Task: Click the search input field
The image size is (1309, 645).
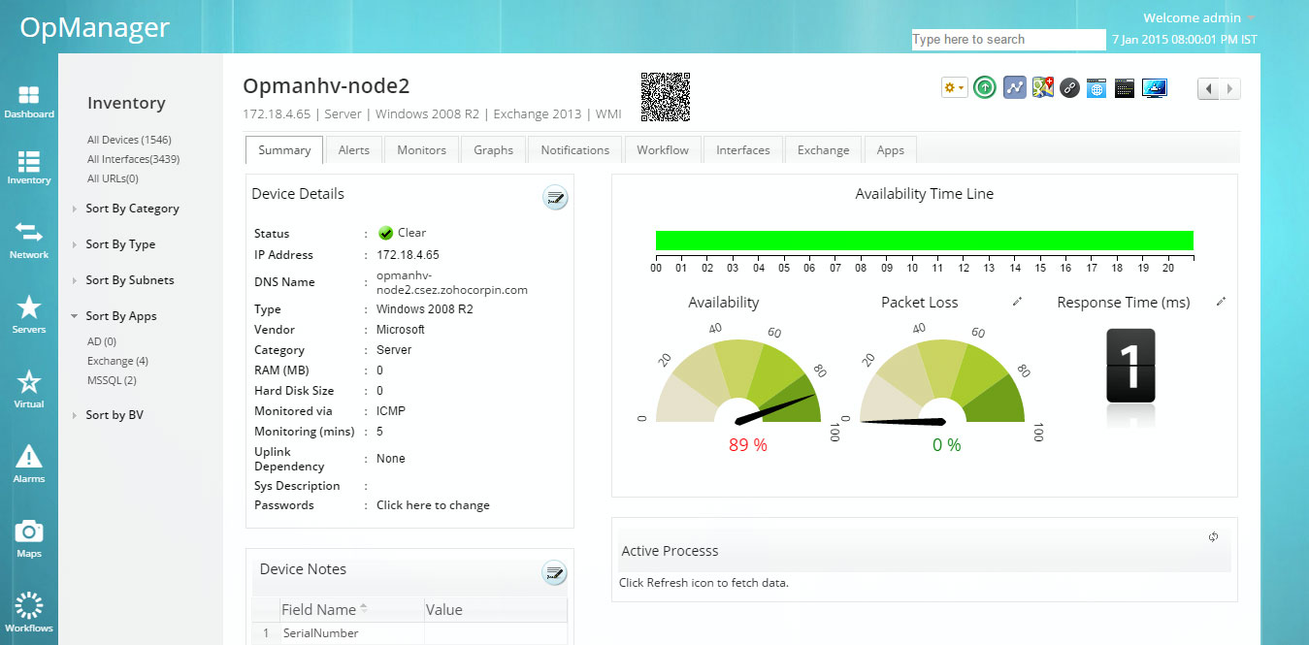Action: (1007, 39)
